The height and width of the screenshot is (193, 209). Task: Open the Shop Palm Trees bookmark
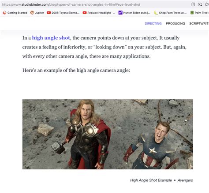[170, 13]
